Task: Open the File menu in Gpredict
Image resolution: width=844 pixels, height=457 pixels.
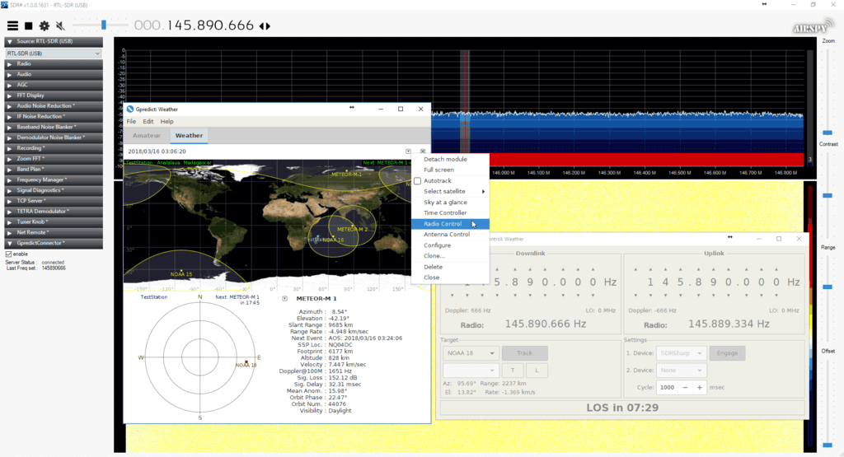Action: [131, 122]
